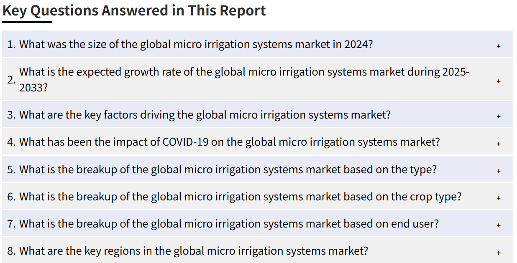Open question 8 about key regions

(x=257, y=250)
